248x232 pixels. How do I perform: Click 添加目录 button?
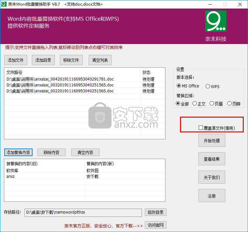coord(43,60)
